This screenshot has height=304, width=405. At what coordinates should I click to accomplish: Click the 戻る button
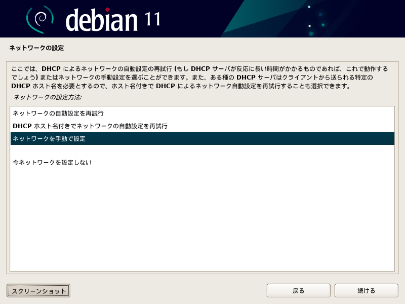(x=298, y=290)
